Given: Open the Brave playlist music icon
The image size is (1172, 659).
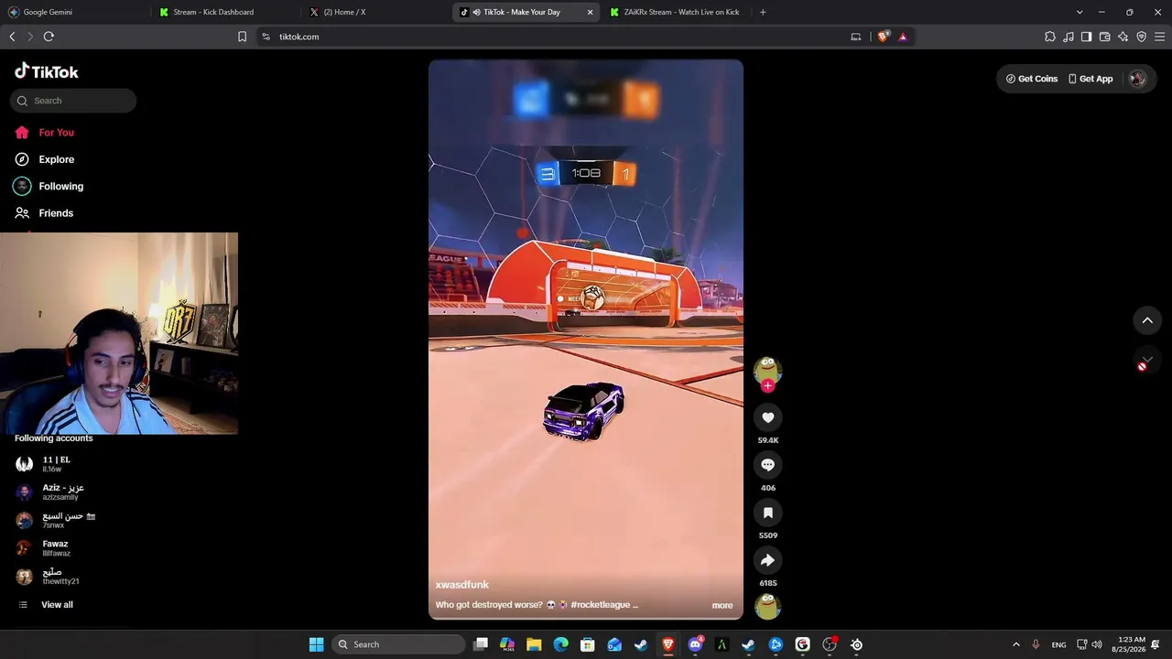Looking at the screenshot, I should [1069, 37].
